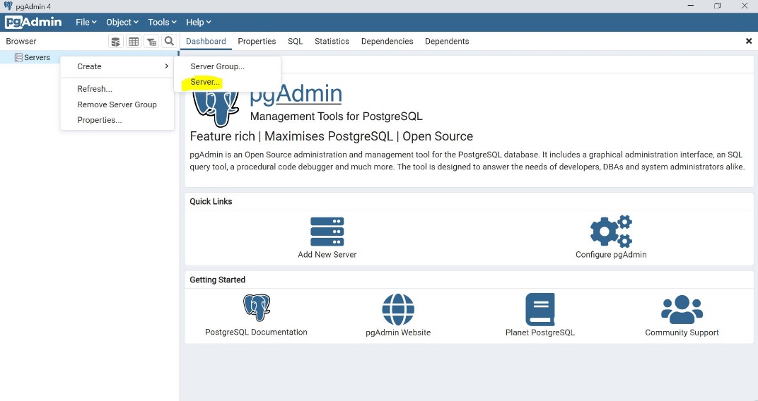Close the dashboard panel with X
This screenshot has width=758, height=401.
[748, 41]
